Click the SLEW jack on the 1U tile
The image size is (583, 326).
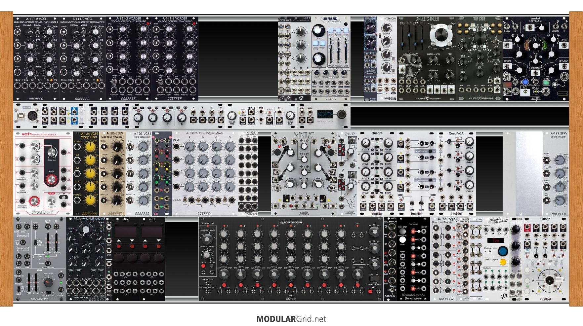(279, 120)
